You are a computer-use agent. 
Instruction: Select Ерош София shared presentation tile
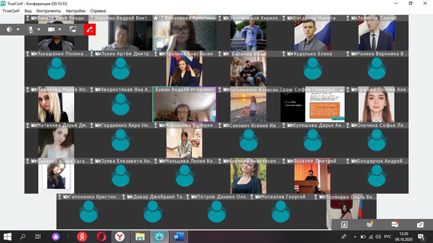(312, 104)
